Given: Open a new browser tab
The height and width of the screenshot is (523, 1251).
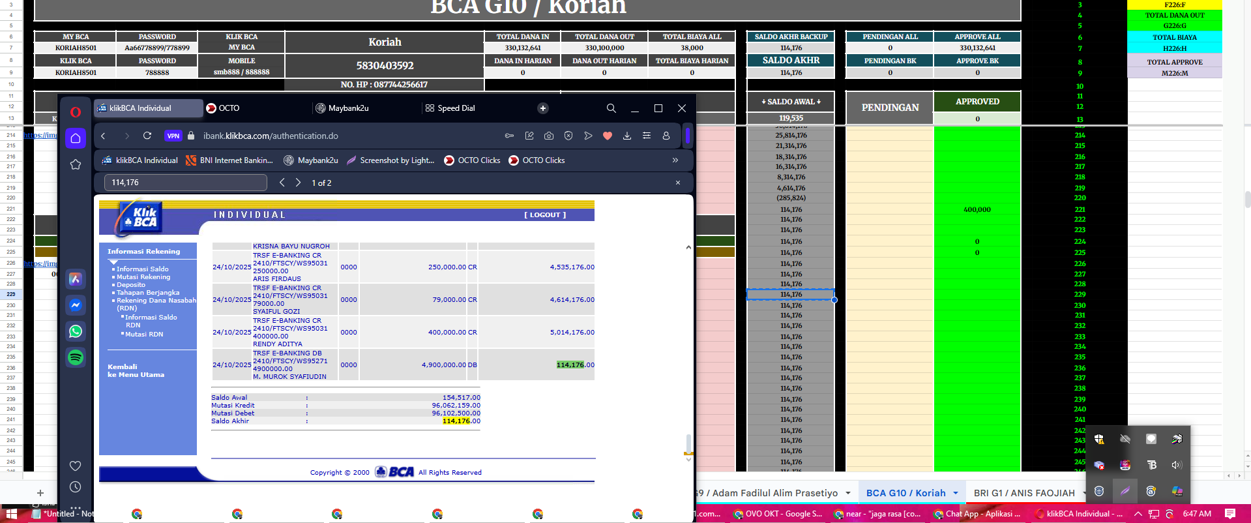Looking at the screenshot, I should point(543,108).
